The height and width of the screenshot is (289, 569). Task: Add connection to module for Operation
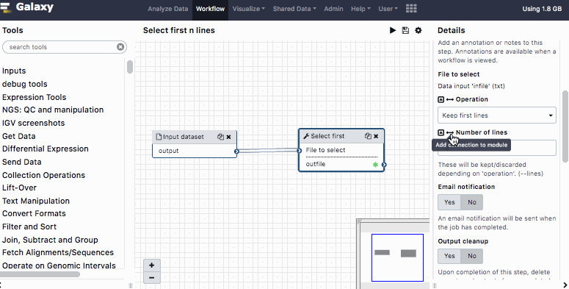coord(450,99)
